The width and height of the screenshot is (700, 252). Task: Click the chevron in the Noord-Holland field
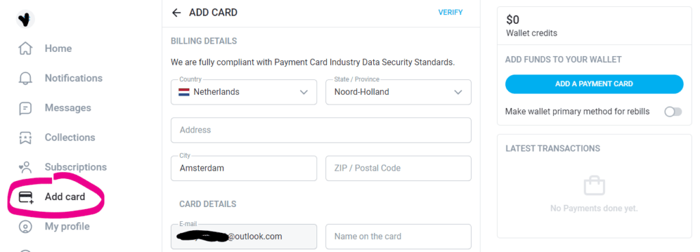coord(458,92)
